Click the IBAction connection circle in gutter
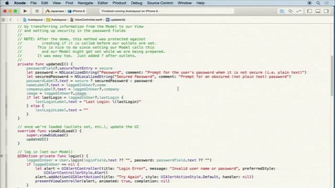The width and height of the screenshot is (335, 188). [x=2, y=156]
